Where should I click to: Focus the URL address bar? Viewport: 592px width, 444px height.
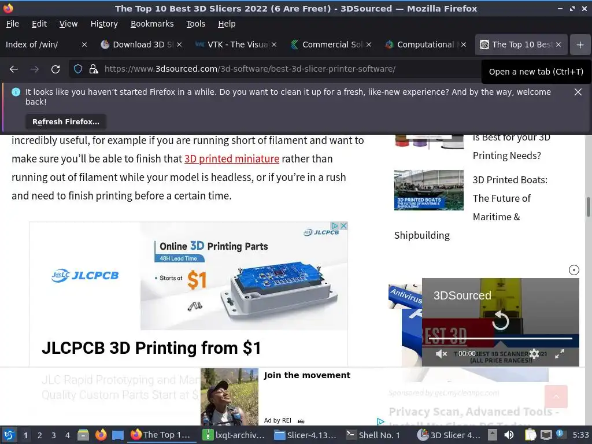click(250, 69)
